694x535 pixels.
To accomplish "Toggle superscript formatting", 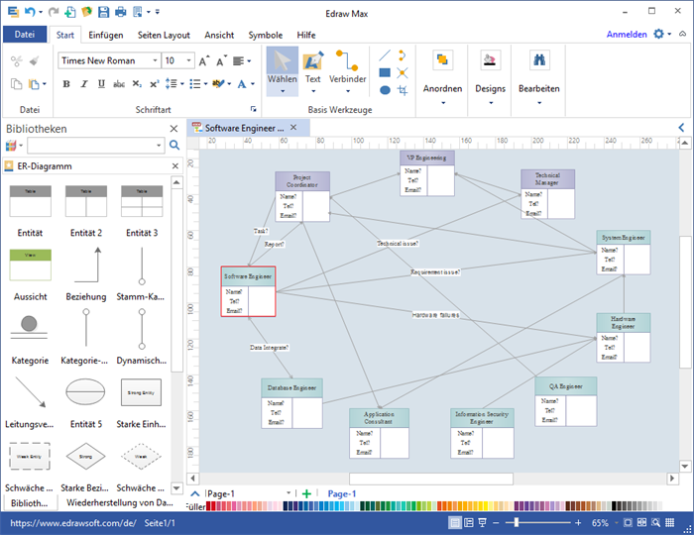I will pos(154,83).
